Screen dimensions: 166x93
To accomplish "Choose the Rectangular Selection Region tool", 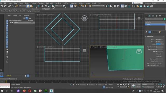I will (x=35, y=6).
